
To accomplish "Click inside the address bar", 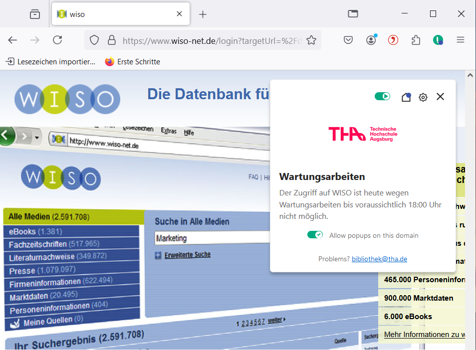I will click(x=200, y=40).
